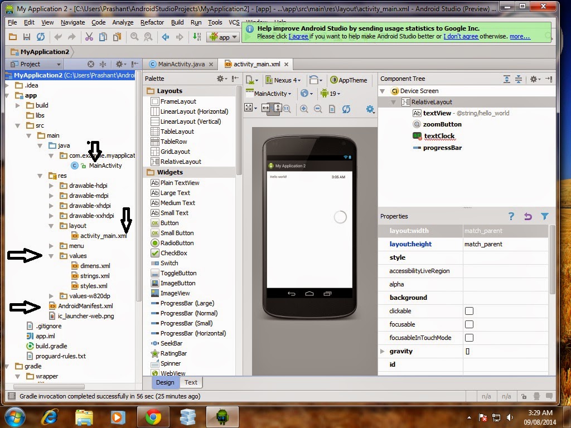Viewport: 571px width, 428px height.
Task: Switch to the Text tab of the editor
Action: 191,383
